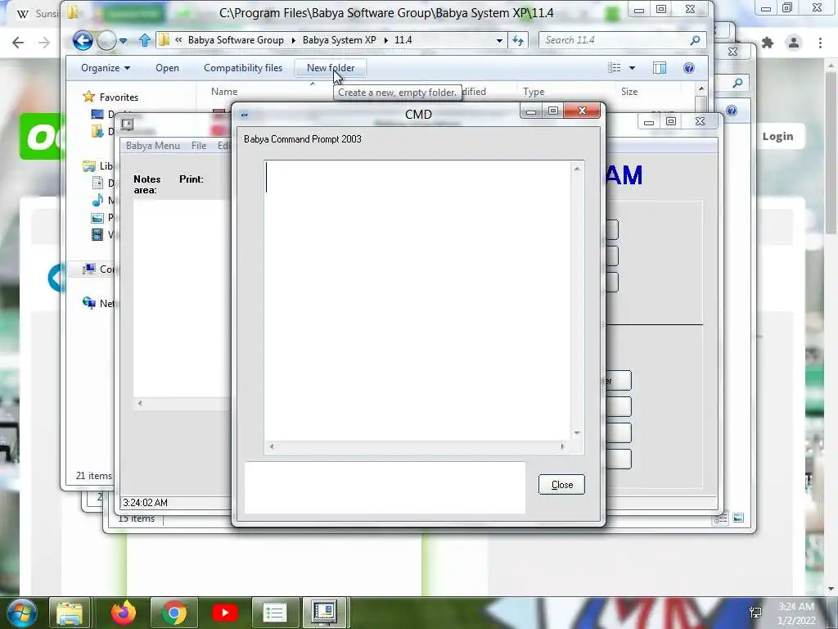The image size is (838, 629).
Task: Toggle the preview pane icon
Action: 660,68
